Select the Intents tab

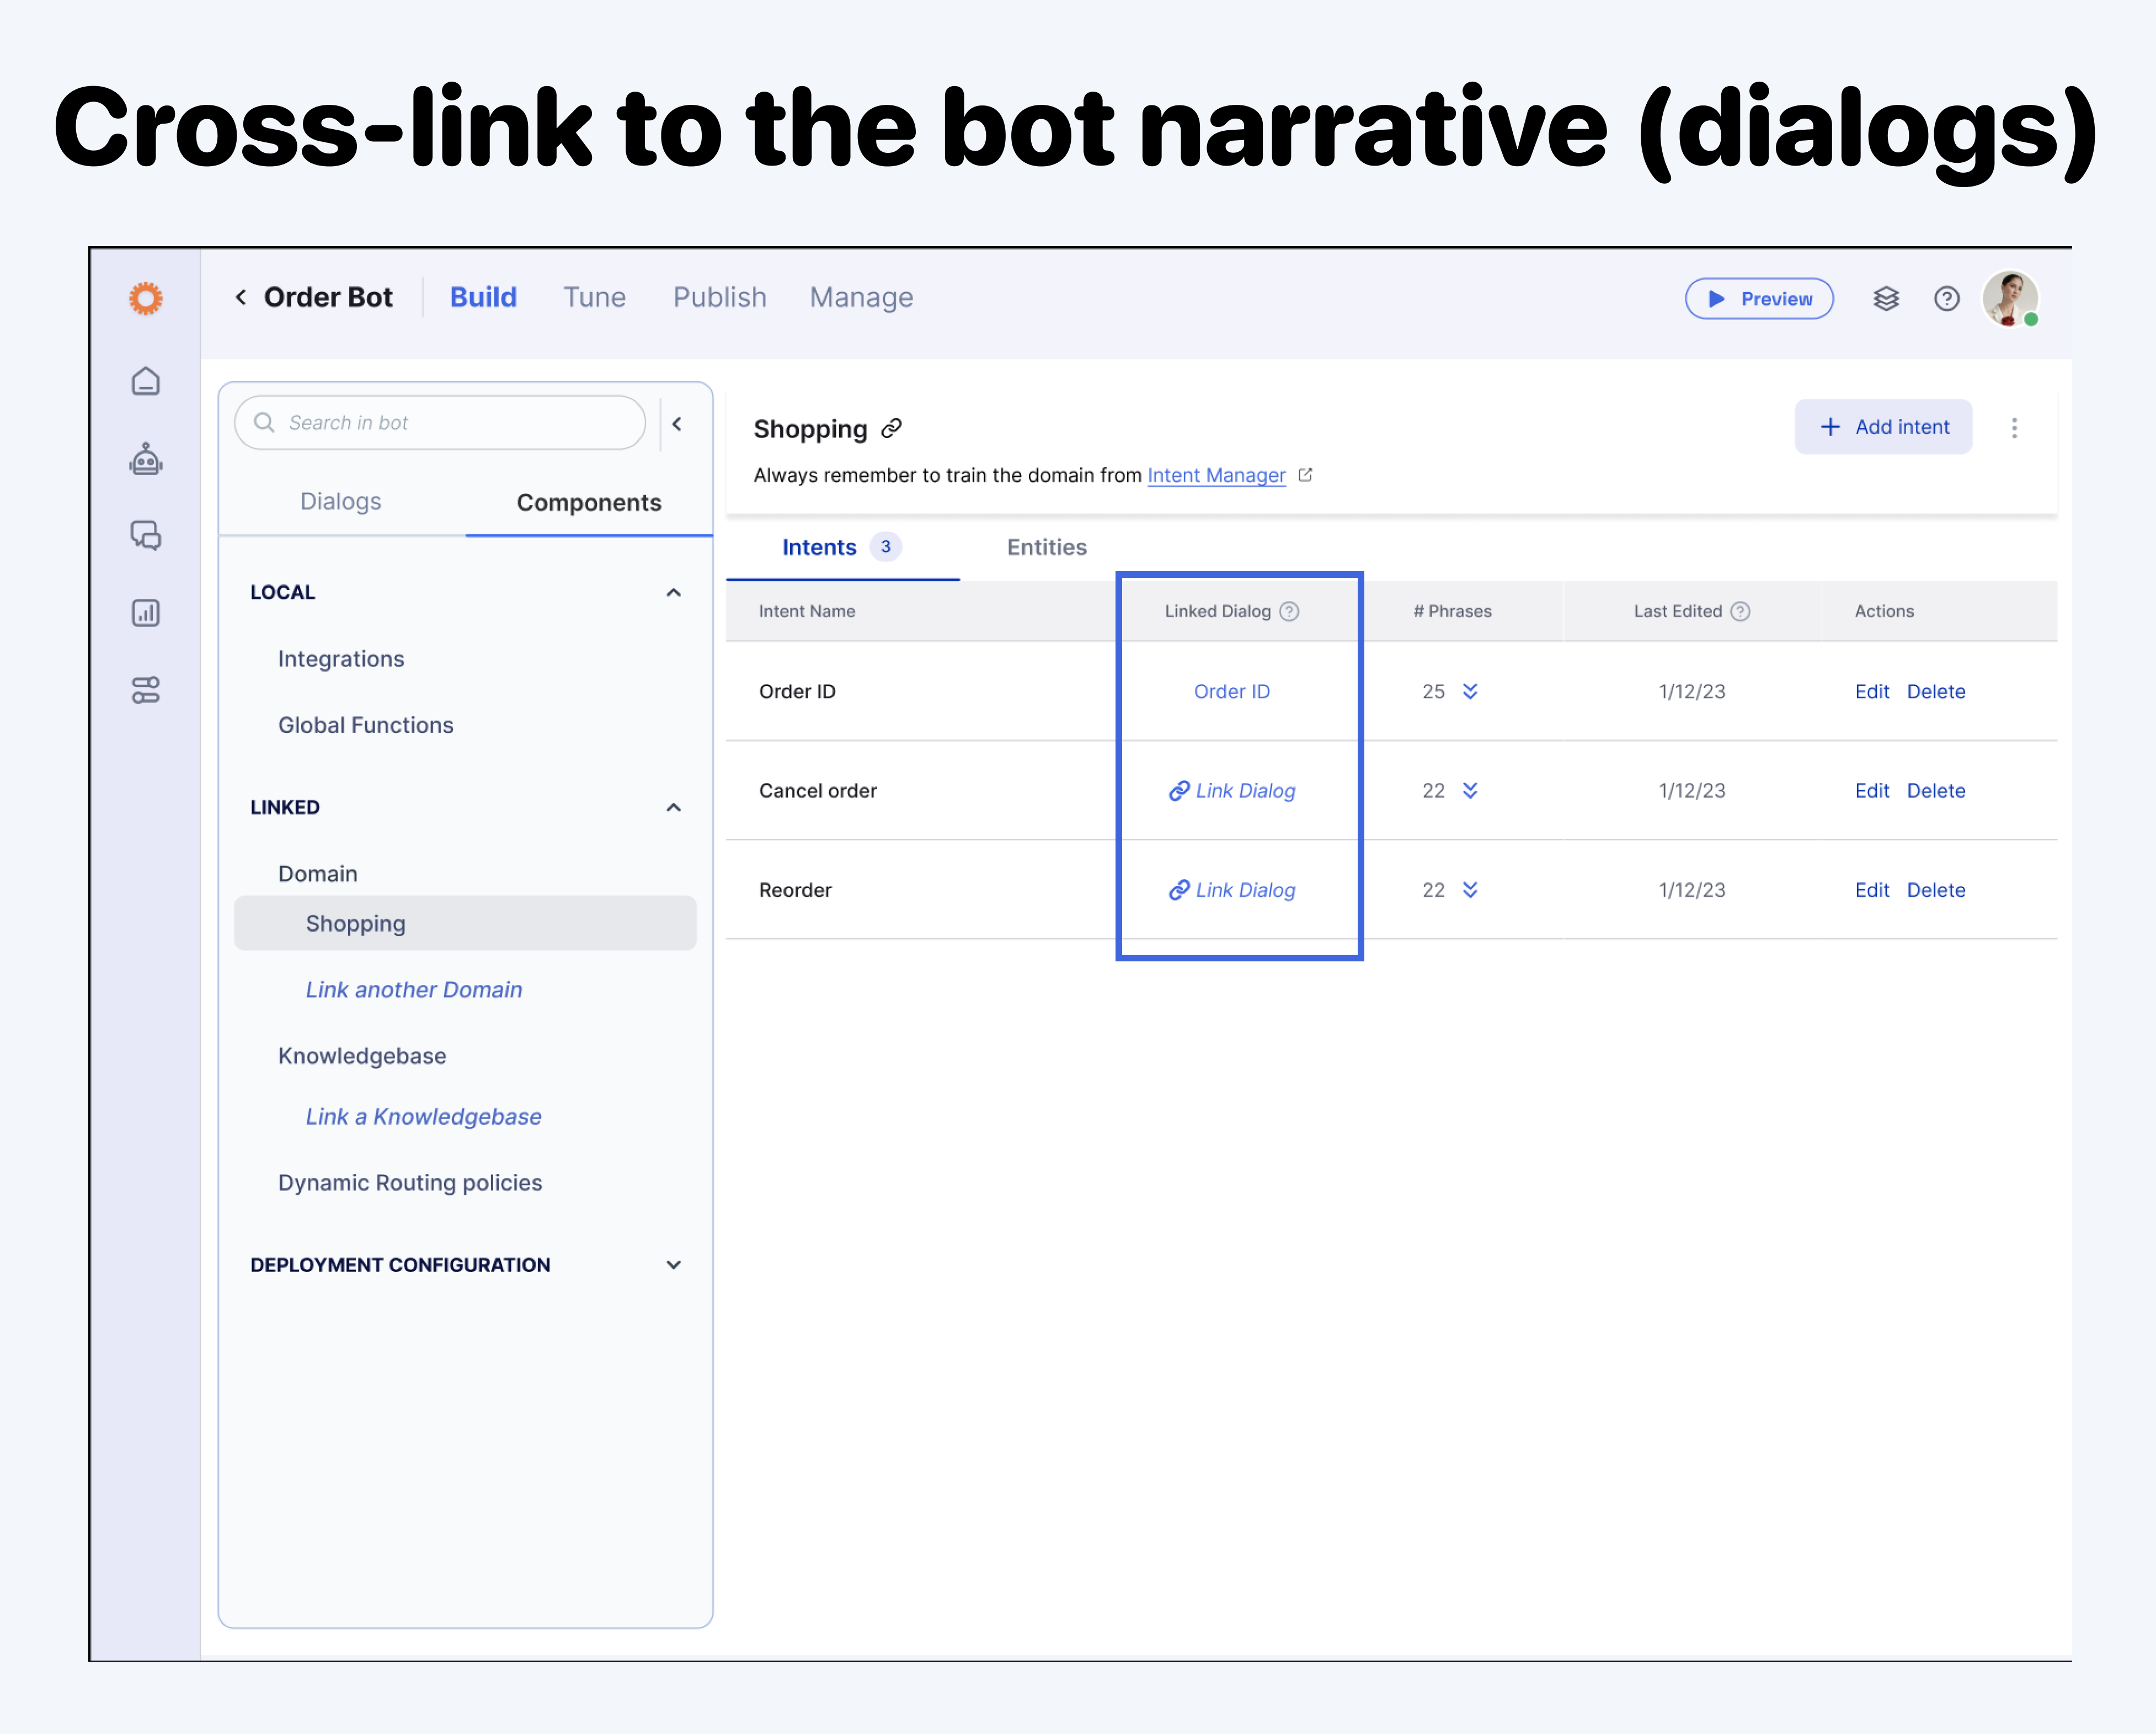(x=842, y=547)
